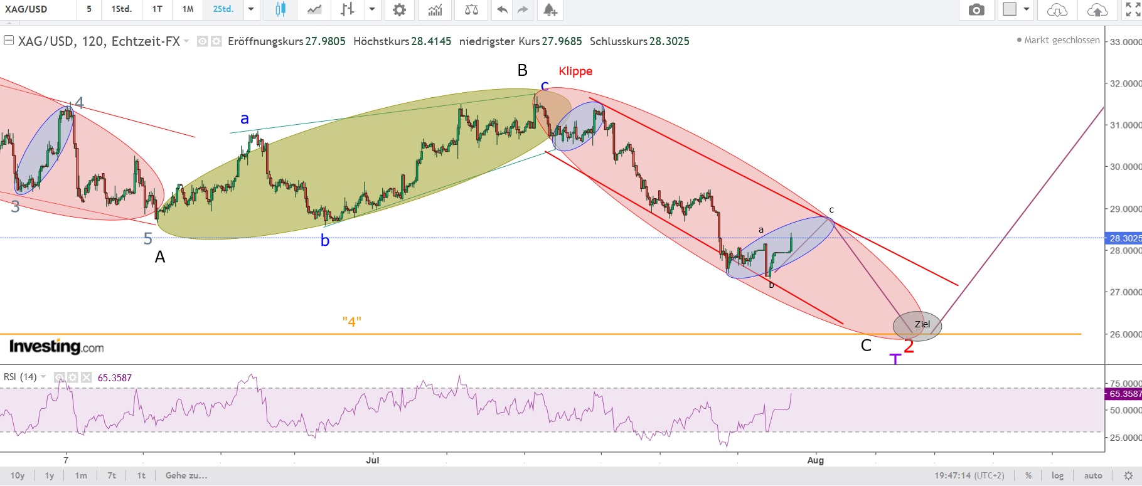Screen dimensions: 1142x486
Task: Create a price alert with bell icon
Action: [x=550, y=9]
